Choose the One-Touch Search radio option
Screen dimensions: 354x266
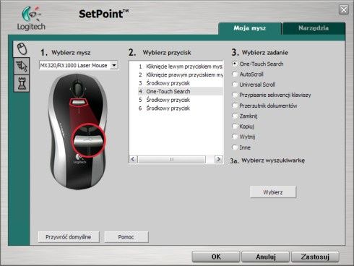(235, 64)
